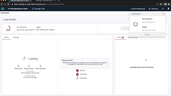Click the Rows rejected count
The image size is (171, 96).
40,66
